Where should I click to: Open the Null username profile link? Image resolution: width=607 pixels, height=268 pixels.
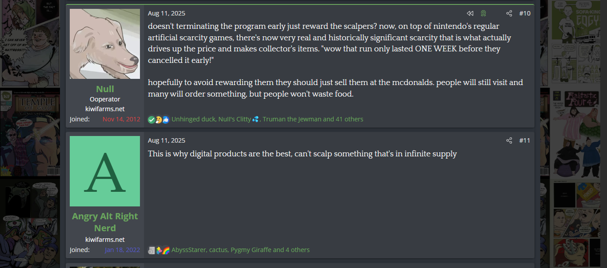[105, 89]
